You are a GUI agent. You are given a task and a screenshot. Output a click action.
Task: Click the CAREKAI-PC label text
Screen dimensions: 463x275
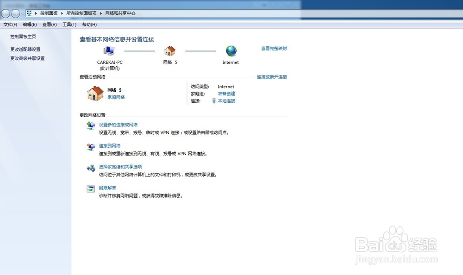[110, 62]
